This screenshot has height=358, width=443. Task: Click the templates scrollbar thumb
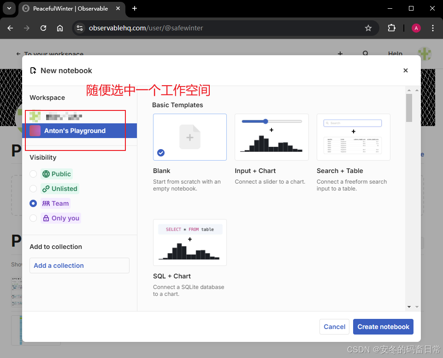click(409, 108)
